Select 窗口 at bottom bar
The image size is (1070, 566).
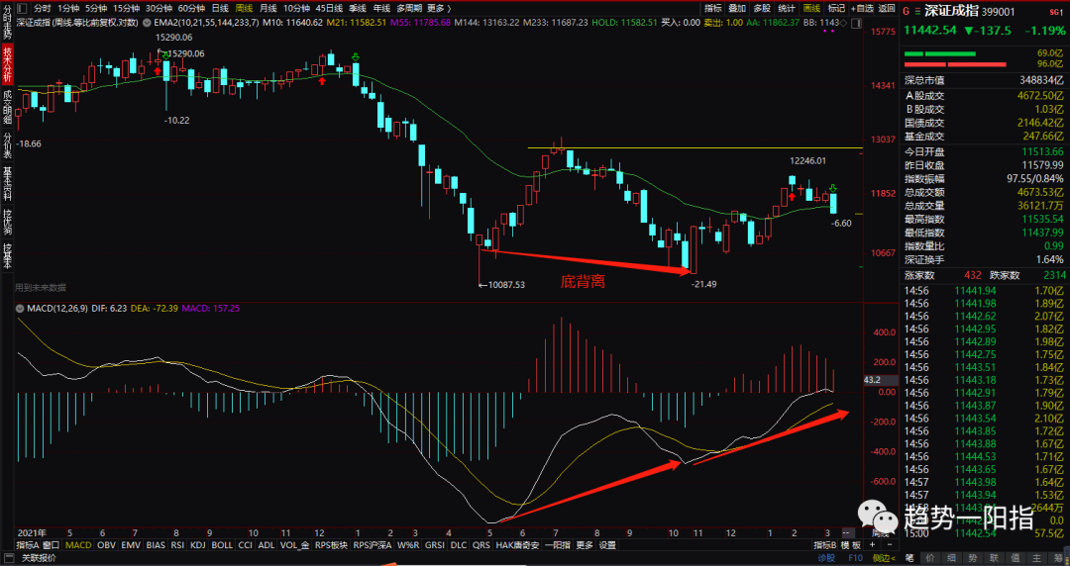(52, 545)
